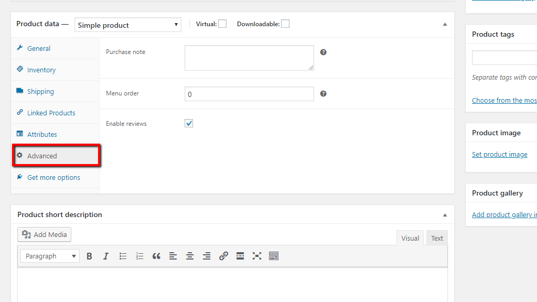Click Choose from the most used tags link

[x=504, y=100]
